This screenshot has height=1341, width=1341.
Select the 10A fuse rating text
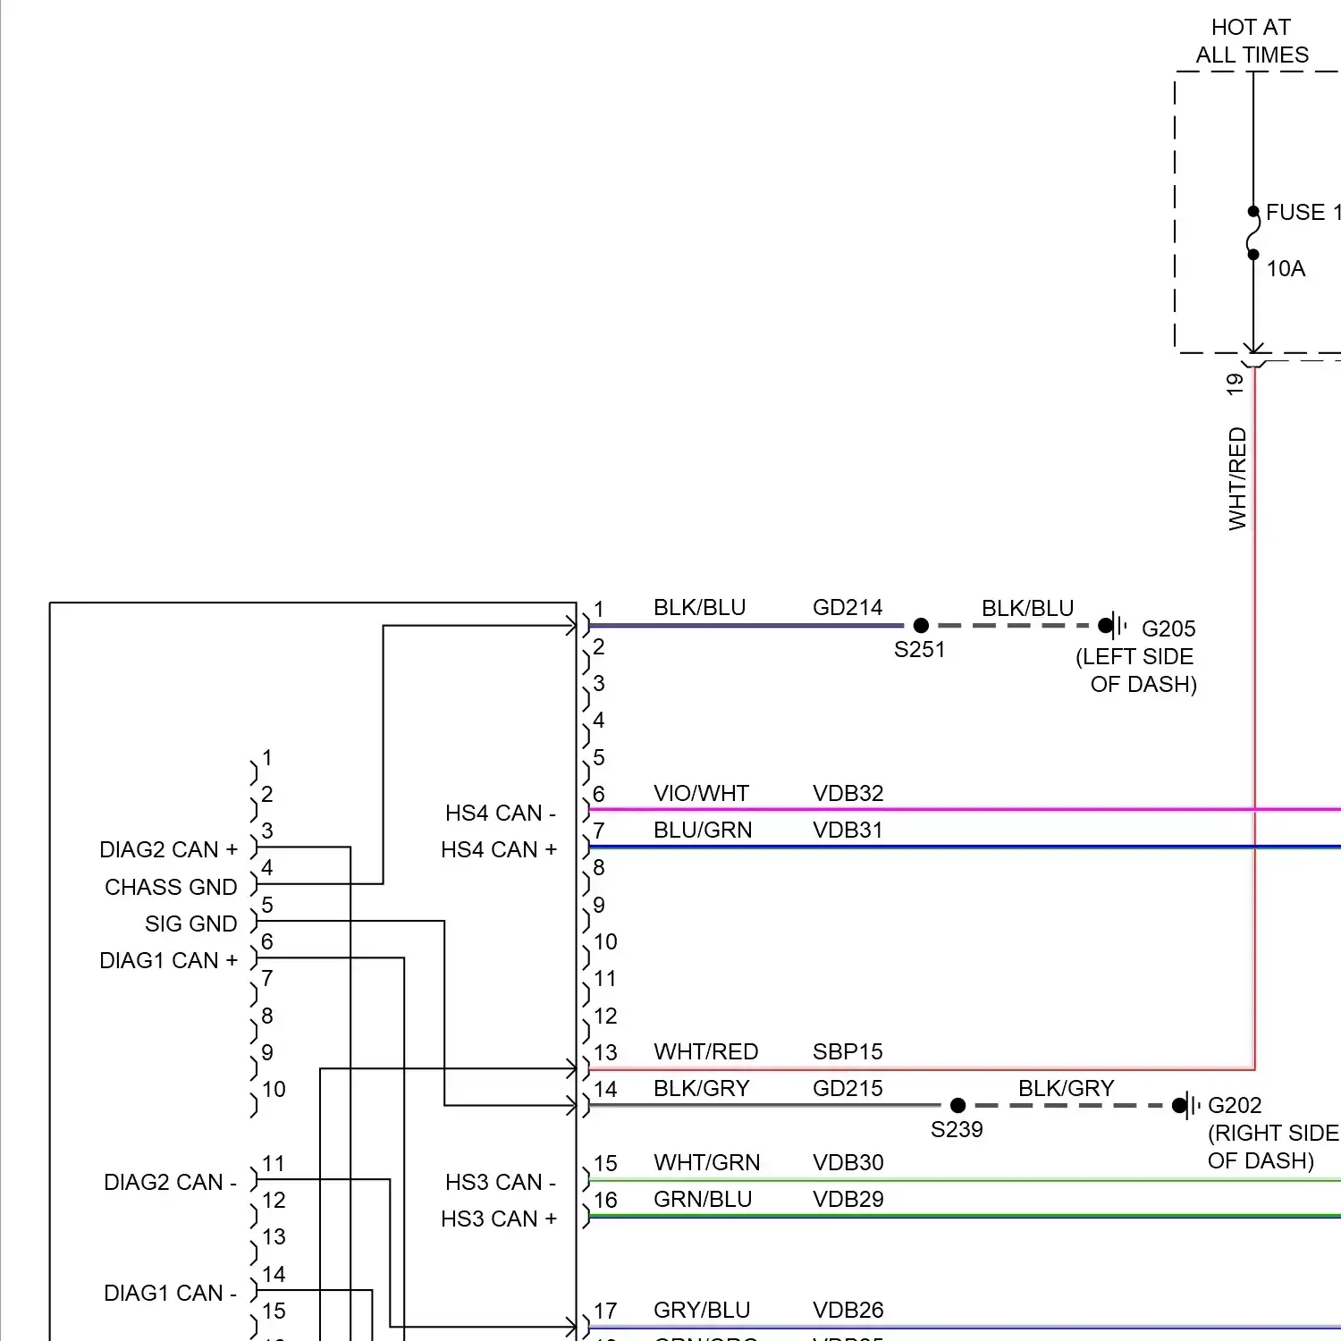coord(1286,268)
